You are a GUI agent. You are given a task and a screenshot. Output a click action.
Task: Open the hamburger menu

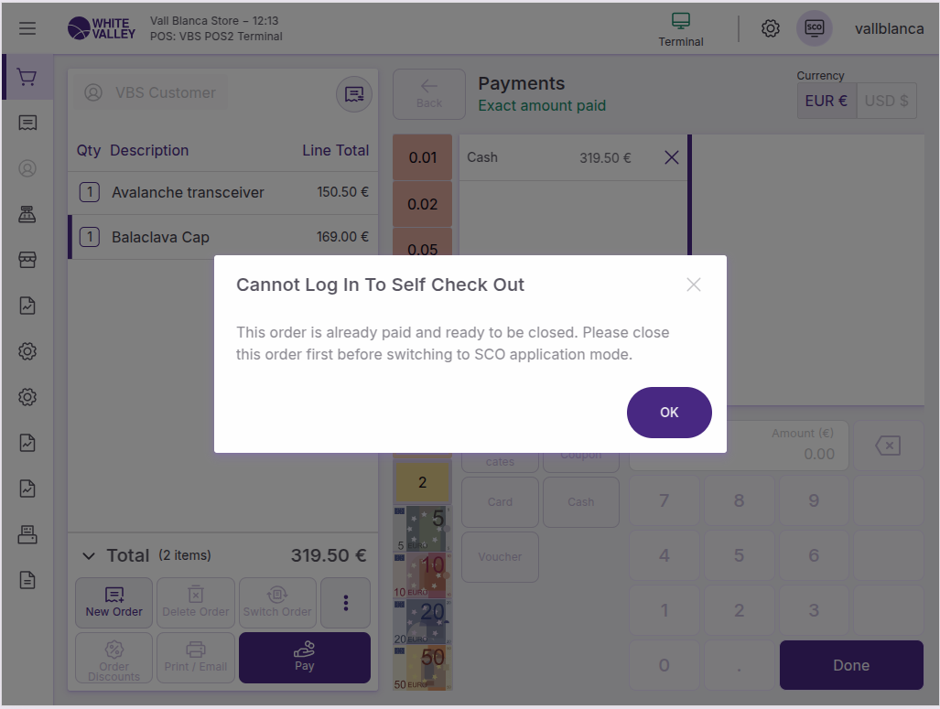[27, 28]
